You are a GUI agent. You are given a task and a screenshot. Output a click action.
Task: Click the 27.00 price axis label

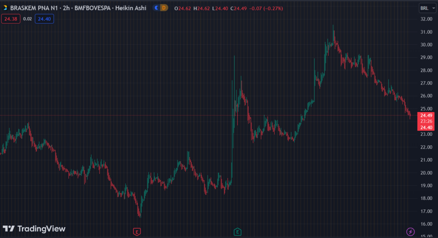[x=426, y=83]
